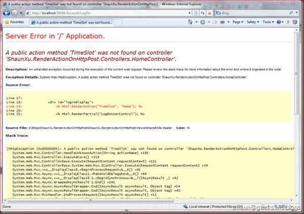This screenshot has height=214, width=304.
Task: Click the Home icon in command bar
Action: click(x=190, y=22)
